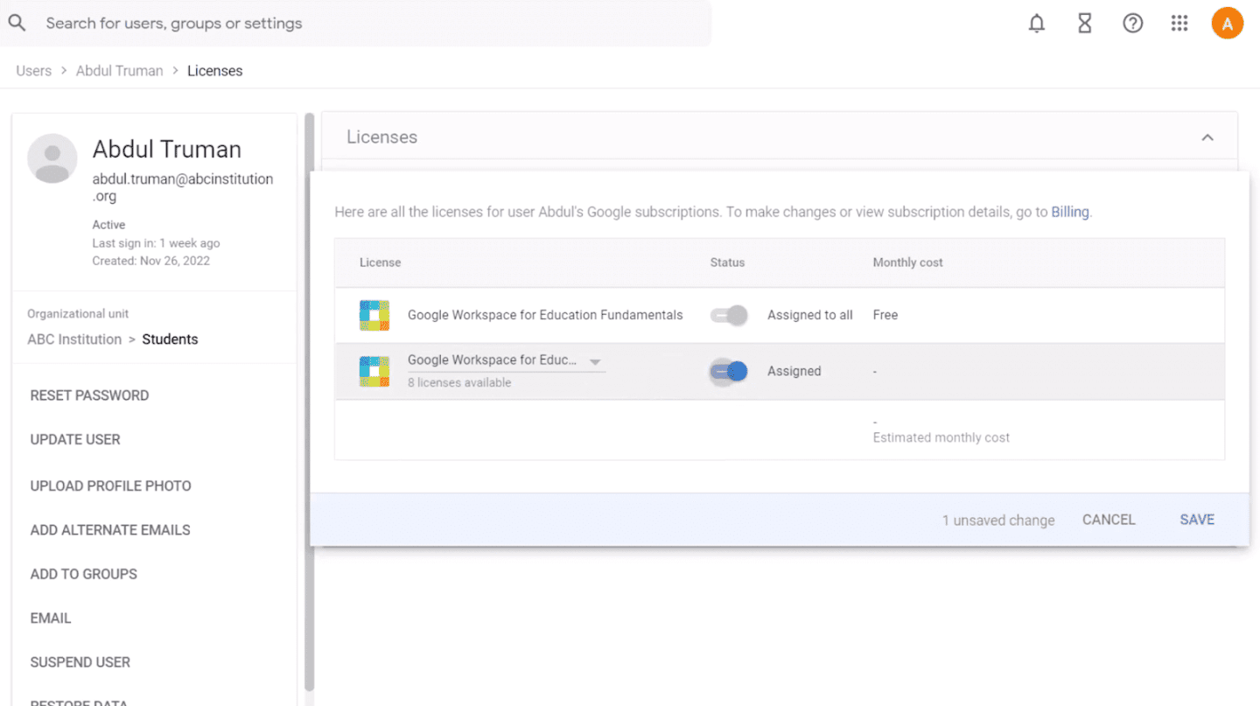This screenshot has width=1260, height=706.
Task: Open the help question mark icon
Action: point(1133,24)
